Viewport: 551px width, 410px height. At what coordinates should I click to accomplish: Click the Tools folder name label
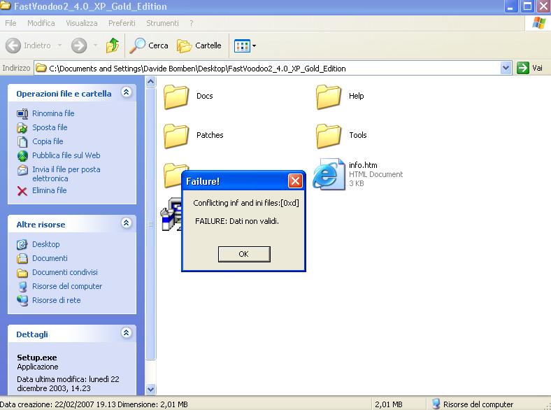point(358,135)
